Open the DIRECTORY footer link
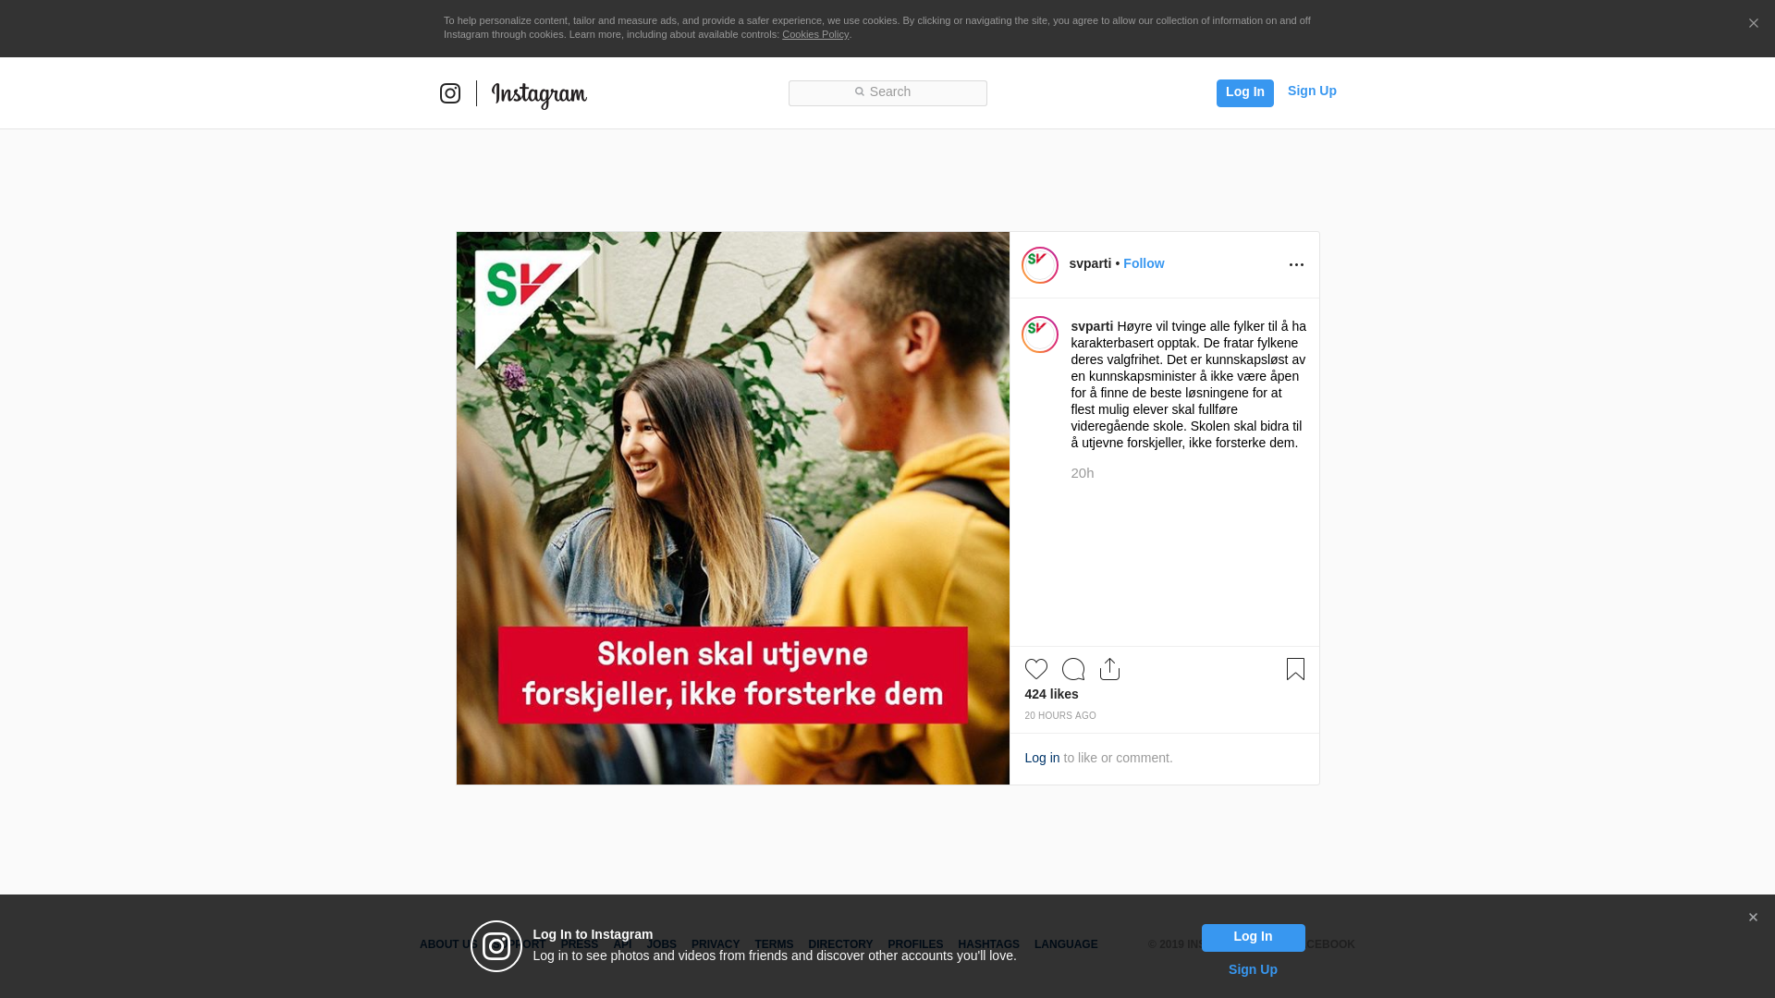The image size is (1775, 998). (840, 944)
